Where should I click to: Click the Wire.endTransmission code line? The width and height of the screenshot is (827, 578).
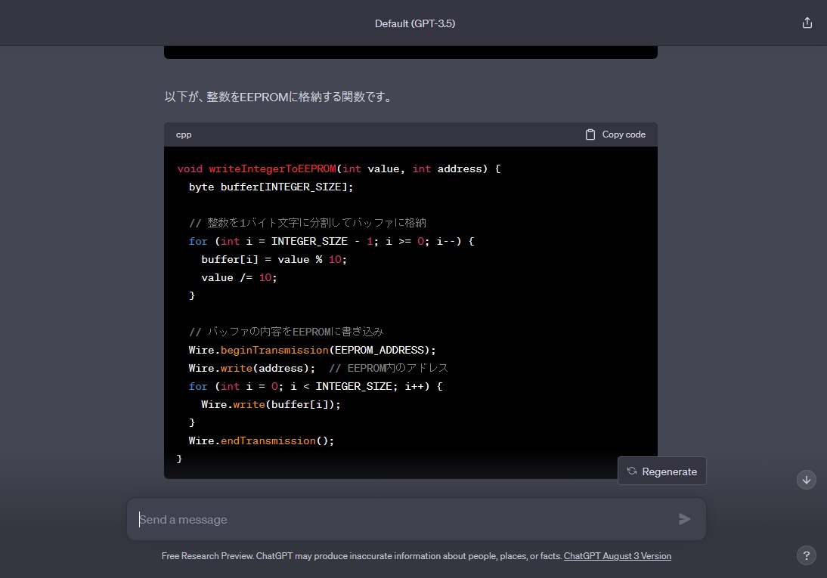[261, 440]
